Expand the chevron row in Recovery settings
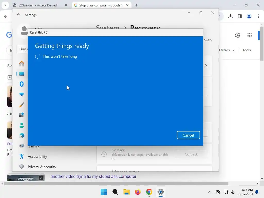The image size is (264, 198). pos(206,66)
